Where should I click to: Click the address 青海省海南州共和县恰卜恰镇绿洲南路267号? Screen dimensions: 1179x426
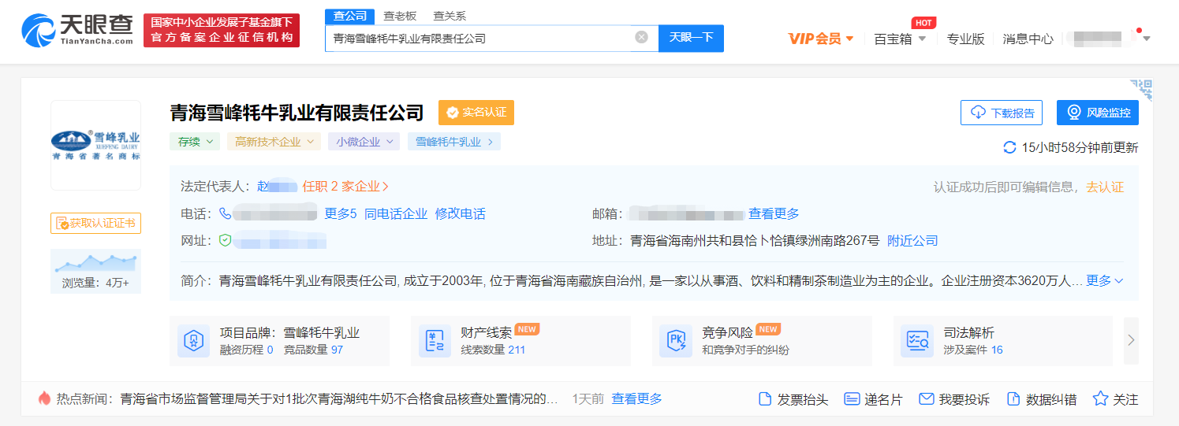(x=755, y=241)
